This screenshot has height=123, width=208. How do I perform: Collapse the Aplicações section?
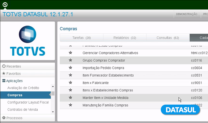point(14,81)
